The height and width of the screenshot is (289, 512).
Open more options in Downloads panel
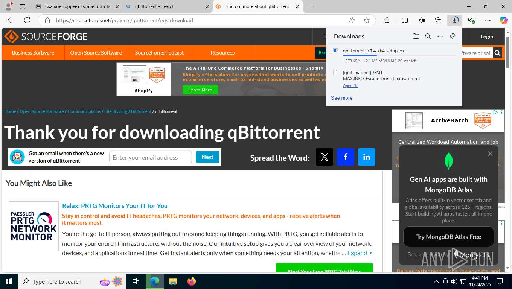click(440, 36)
